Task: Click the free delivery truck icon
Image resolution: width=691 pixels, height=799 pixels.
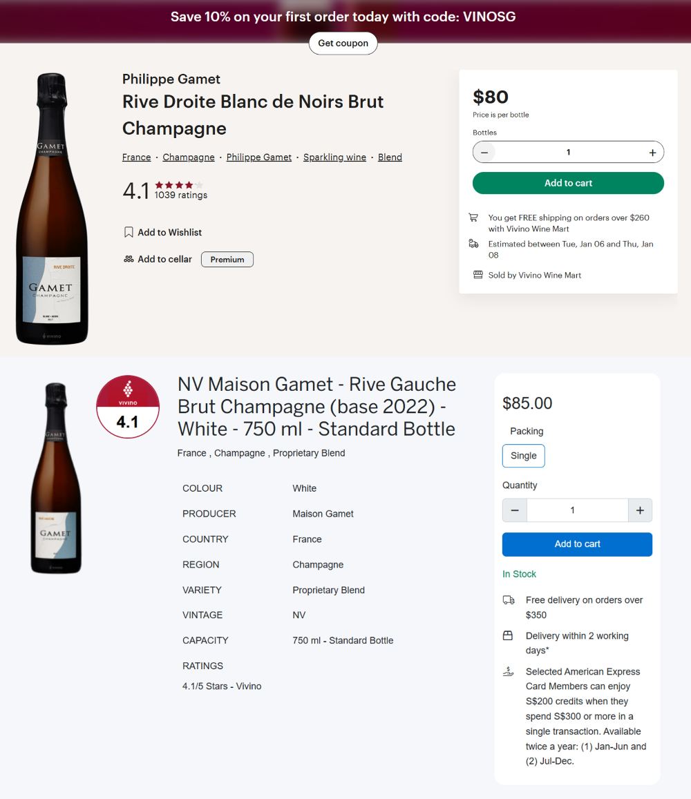Action: [x=509, y=600]
